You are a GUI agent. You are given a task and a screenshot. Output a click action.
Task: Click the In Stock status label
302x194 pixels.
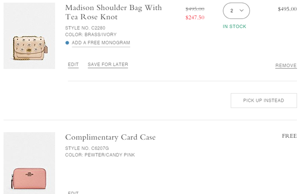pos(234,27)
